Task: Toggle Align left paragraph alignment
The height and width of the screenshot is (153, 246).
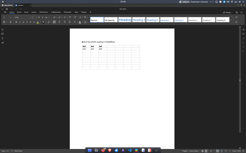Action: [x=54, y=22]
